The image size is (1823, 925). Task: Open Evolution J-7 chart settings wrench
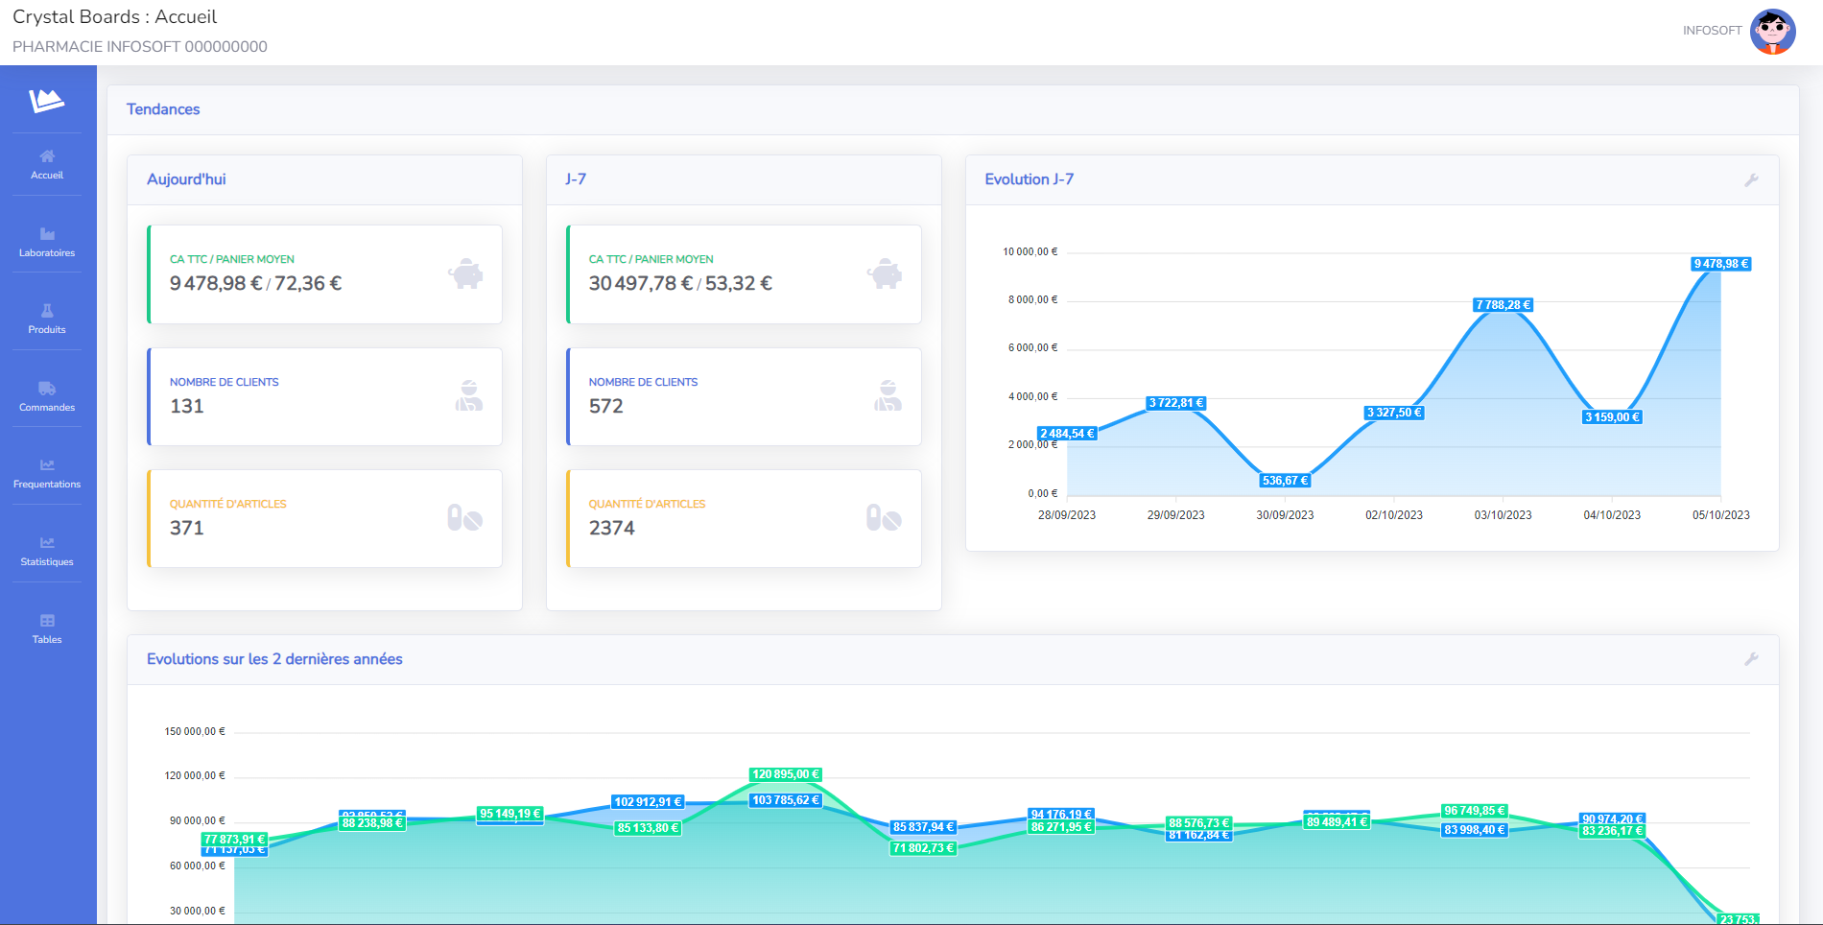coord(1751,180)
